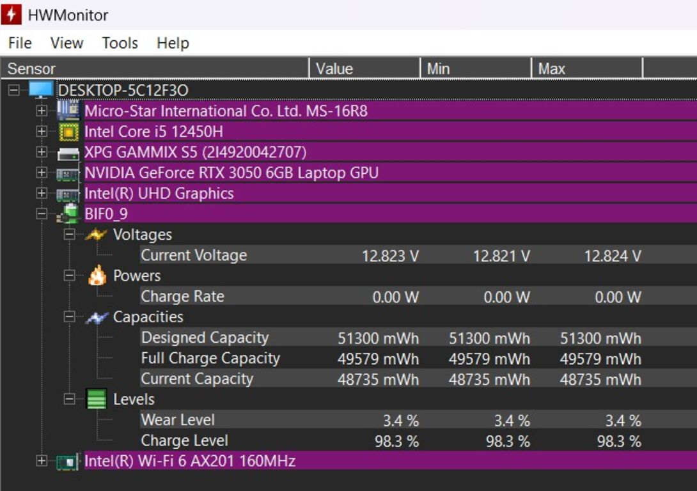Expand the Intel Wi-Fi 6 AX201 node
Screen dimensions: 697x491
click(x=42, y=461)
